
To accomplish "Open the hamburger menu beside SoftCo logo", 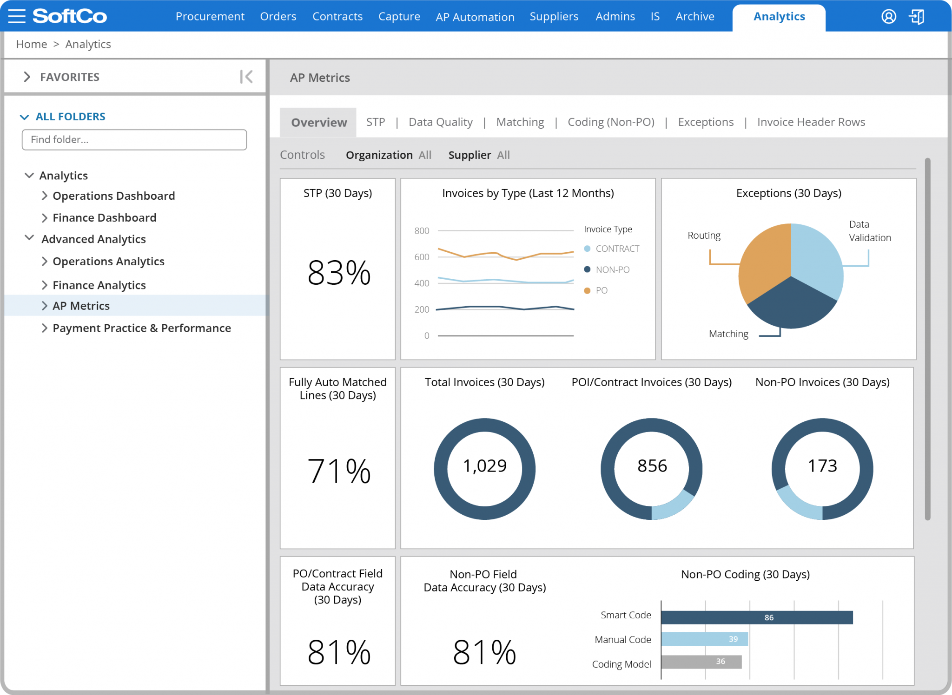I will pos(16,16).
